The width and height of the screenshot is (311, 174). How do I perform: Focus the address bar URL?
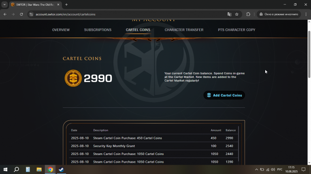[x=66, y=14]
